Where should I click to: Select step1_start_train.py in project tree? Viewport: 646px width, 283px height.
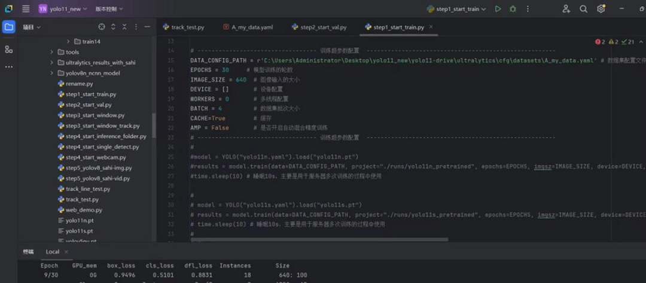(87, 95)
